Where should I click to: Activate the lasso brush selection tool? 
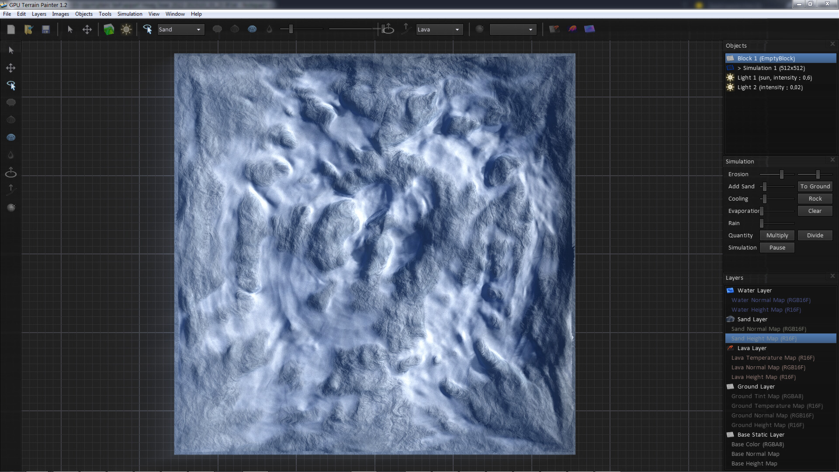[12, 86]
